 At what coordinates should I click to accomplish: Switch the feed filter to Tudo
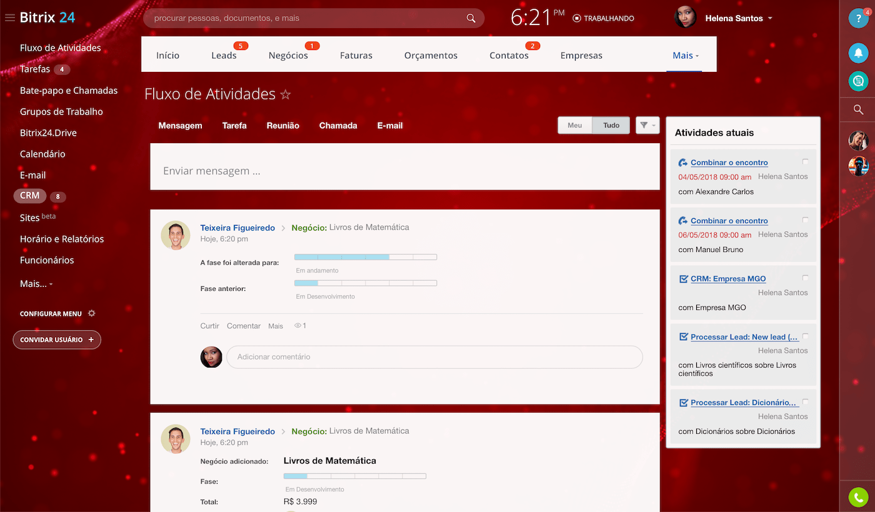click(x=611, y=125)
